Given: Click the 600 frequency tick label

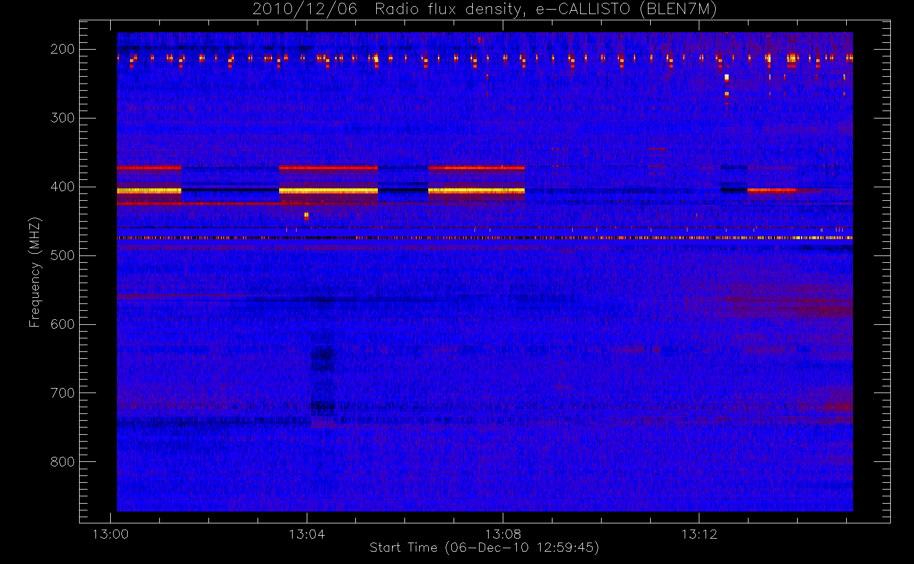Looking at the screenshot, I should 62,324.
